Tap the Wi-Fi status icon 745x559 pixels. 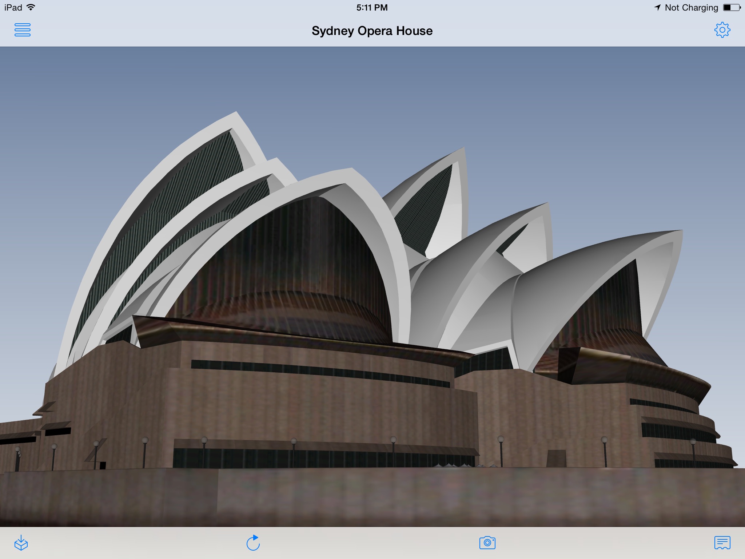31,7
